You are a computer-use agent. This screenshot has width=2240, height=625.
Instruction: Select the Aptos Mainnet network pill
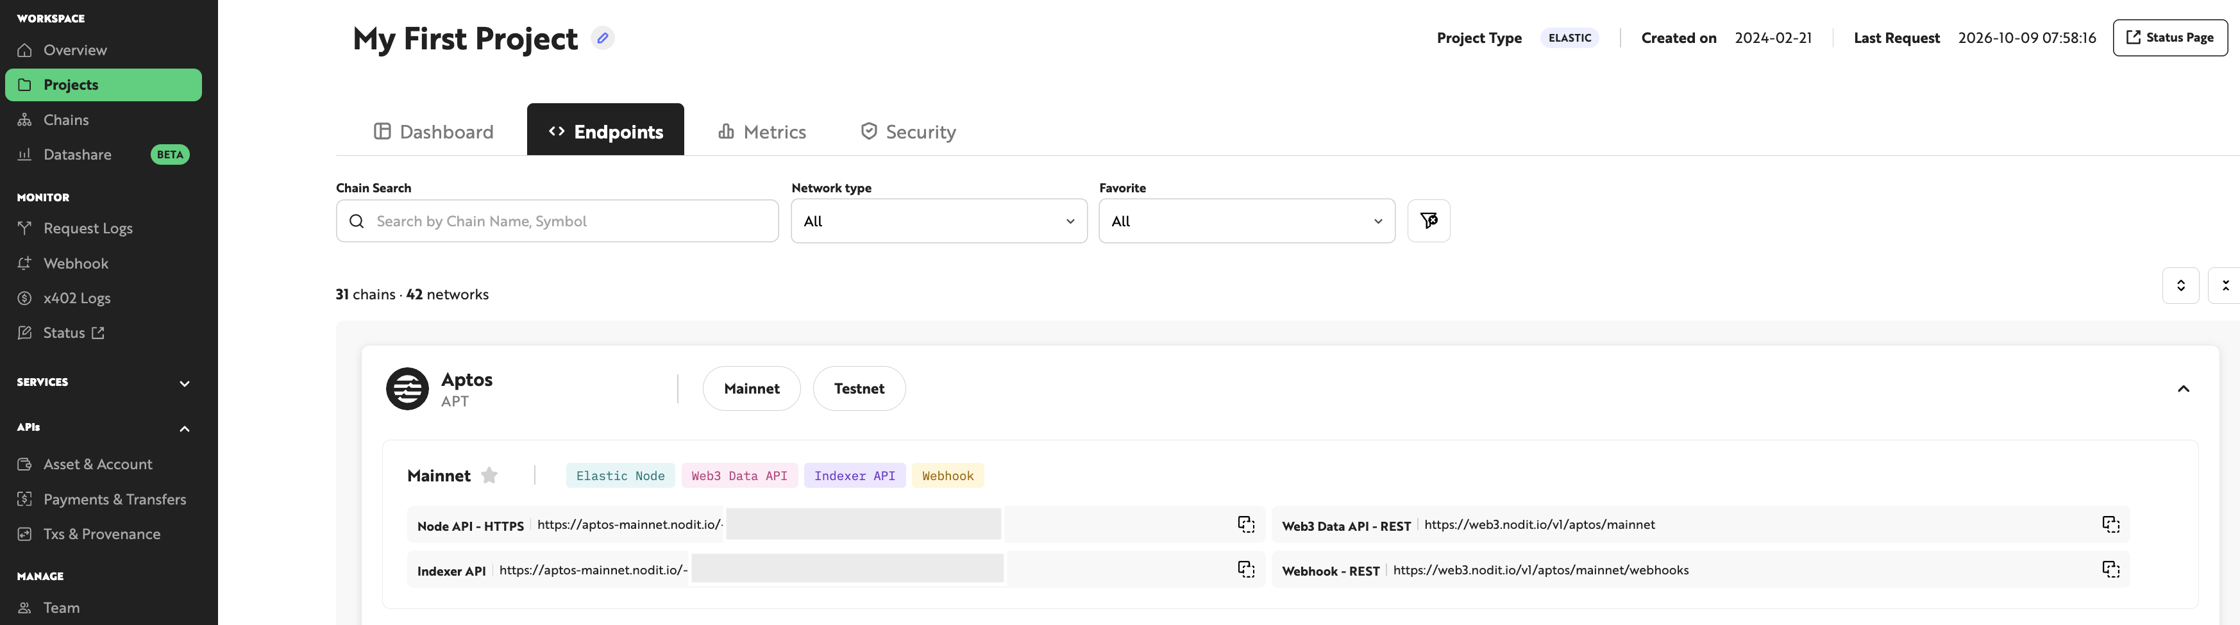click(752, 388)
